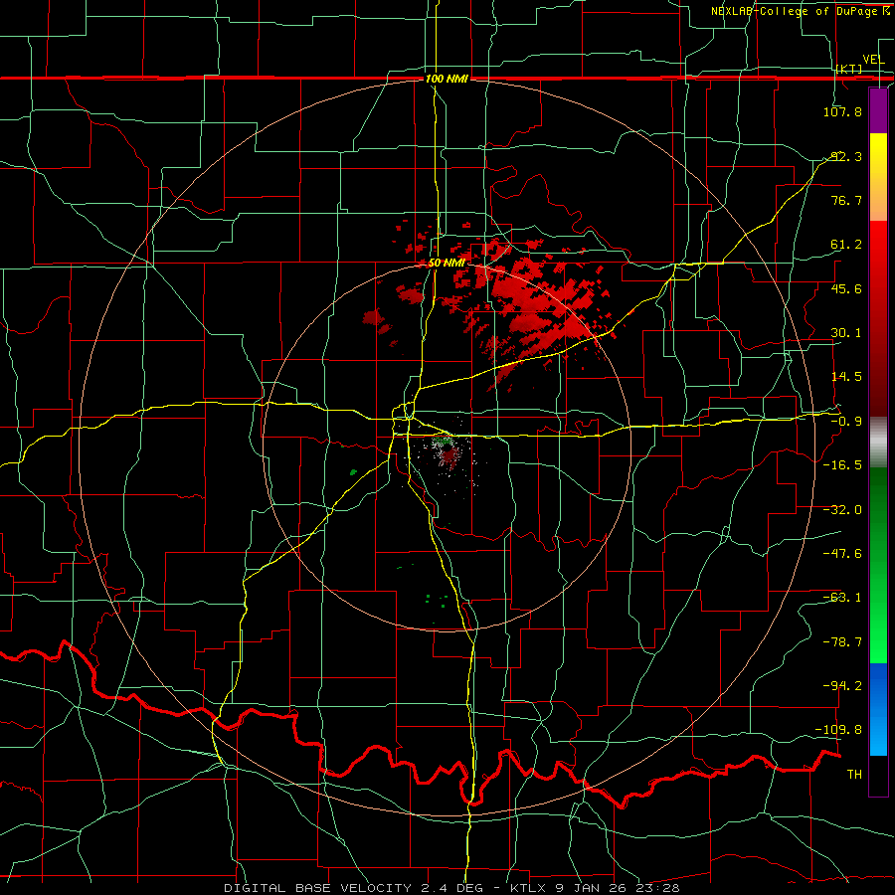This screenshot has width=895, height=895.
Task: Click the 76.7 scale value
Action: point(846,200)
